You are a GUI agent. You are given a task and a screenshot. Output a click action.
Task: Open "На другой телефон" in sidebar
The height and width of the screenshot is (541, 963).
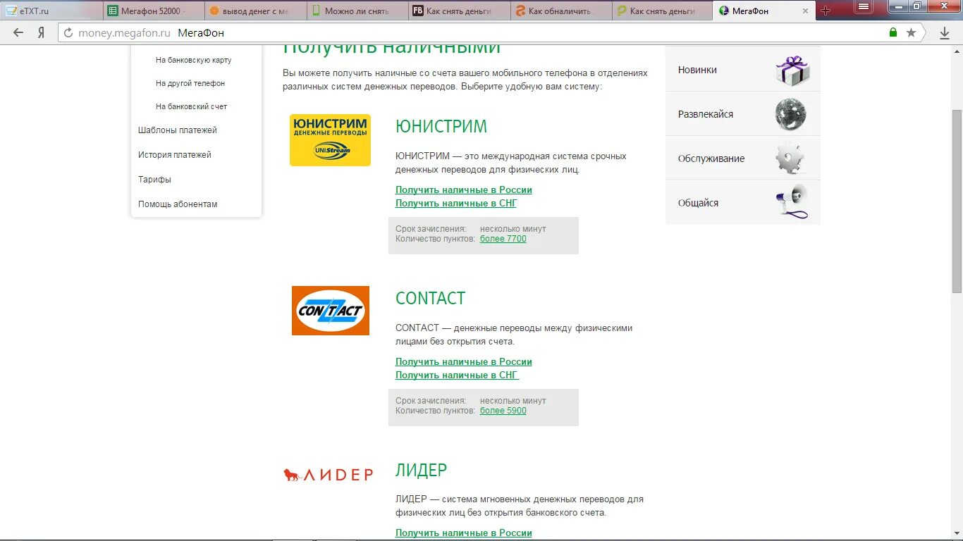(190, 83)
